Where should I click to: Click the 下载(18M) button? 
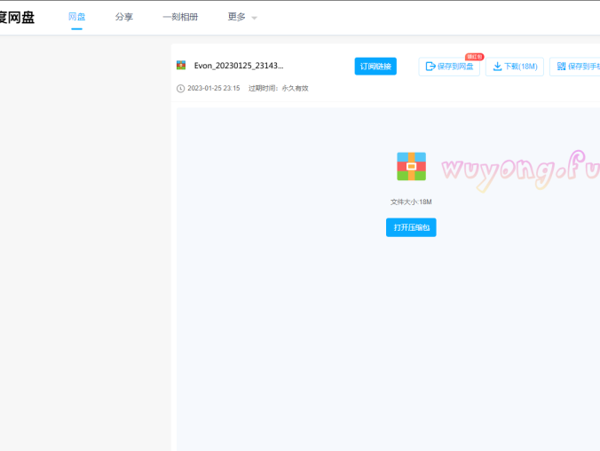pyautogui.click(x=515, y=67)
